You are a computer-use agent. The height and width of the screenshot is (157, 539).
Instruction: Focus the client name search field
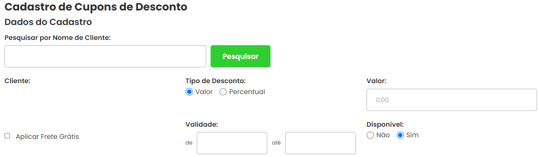point(105,57)
